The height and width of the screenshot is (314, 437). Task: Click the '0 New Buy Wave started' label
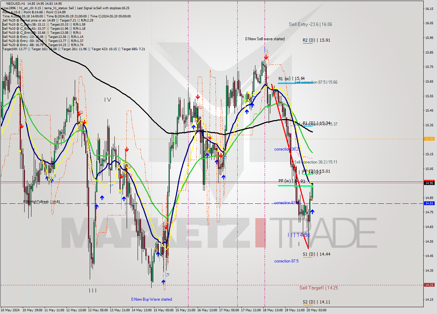click(x=152, y=299)
